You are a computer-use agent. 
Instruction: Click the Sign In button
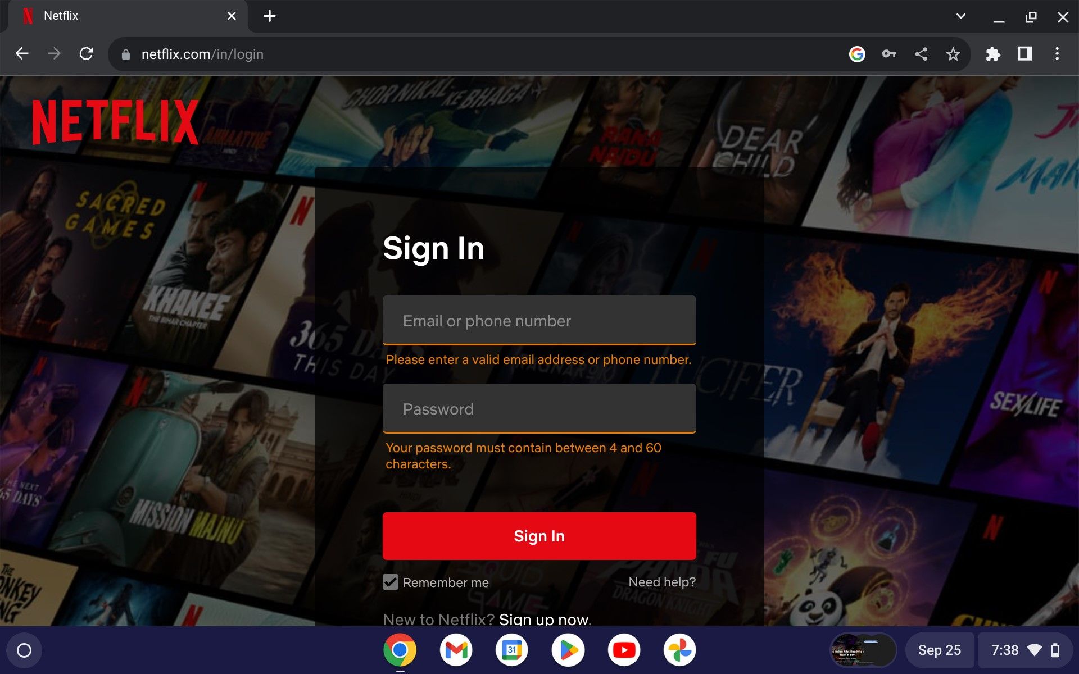539,535
